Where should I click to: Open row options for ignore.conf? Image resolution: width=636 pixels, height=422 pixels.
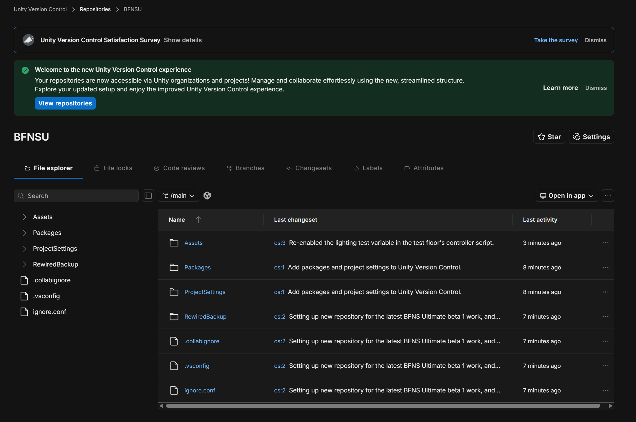[x=605, y=390]
